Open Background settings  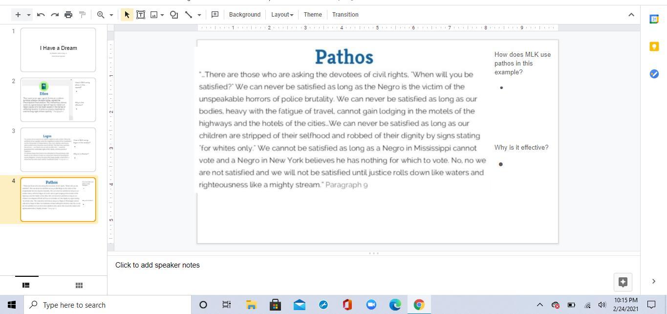click(x=245, y=15)
